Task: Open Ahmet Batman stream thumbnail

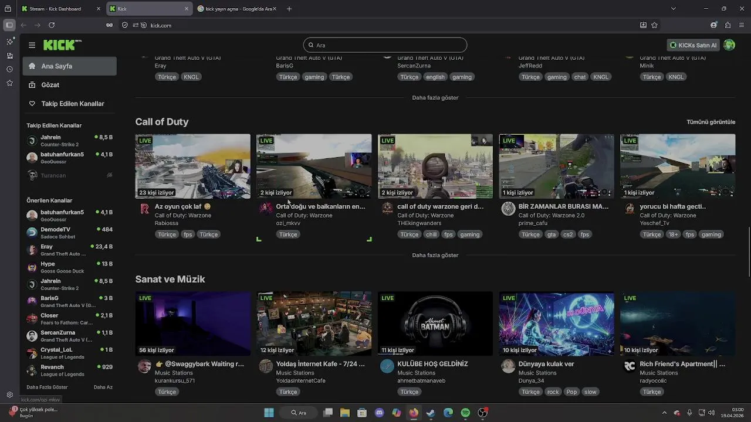Action: [435, 324]
